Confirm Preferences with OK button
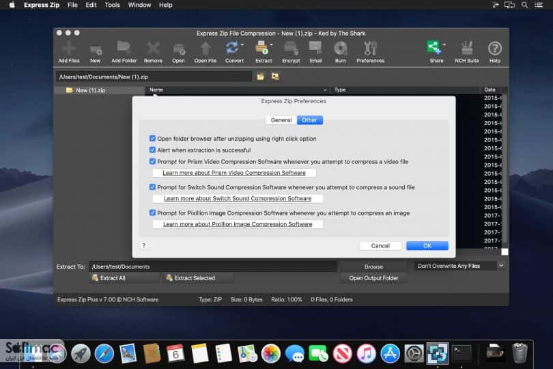 (x=427, y=246)
